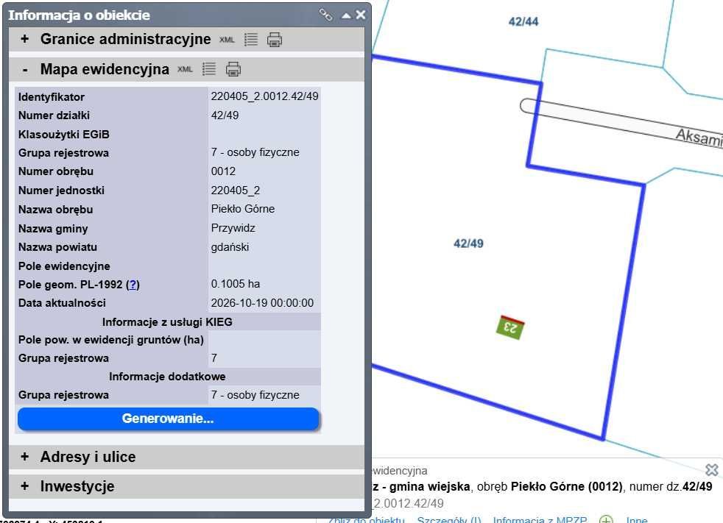Open list view for Mapa ewidencyjna
723x523 pixels.
point(209,69)
